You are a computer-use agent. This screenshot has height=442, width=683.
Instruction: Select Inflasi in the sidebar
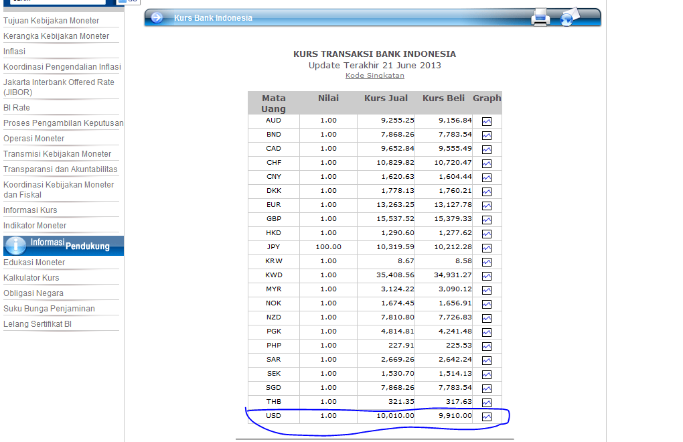click(x=14, y=52)
